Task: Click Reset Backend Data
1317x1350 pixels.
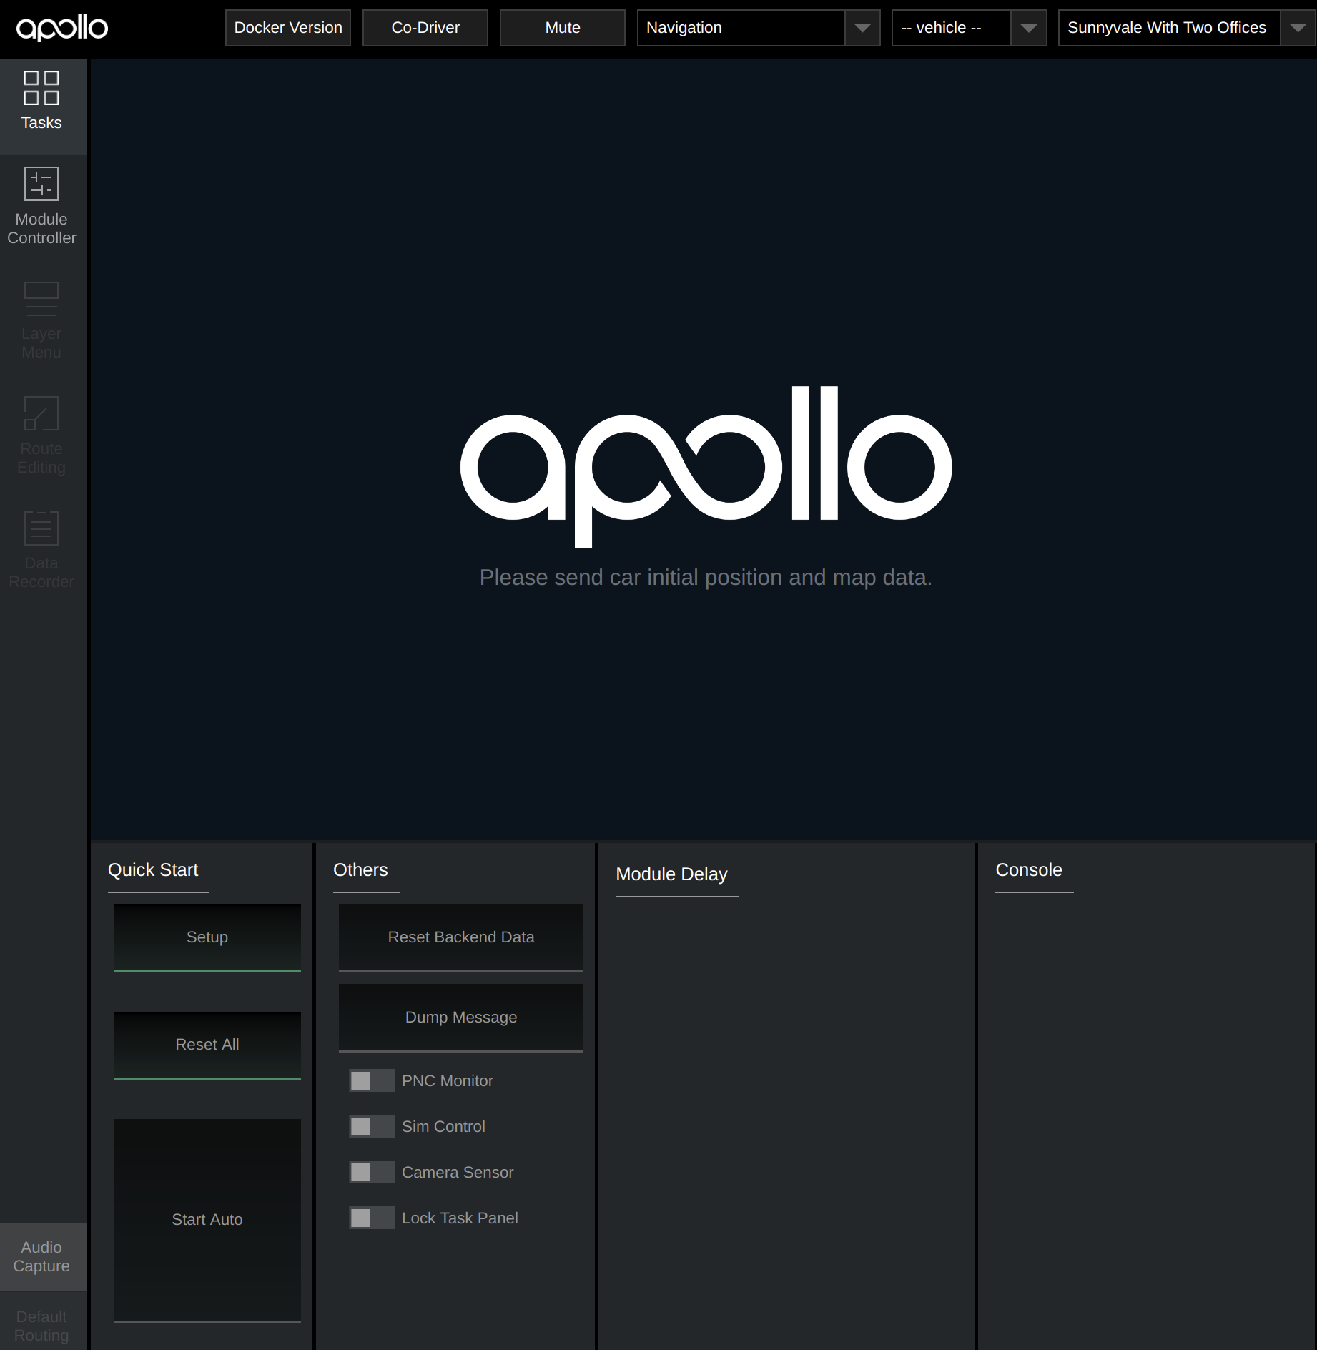Action: [x=461, y=937]
